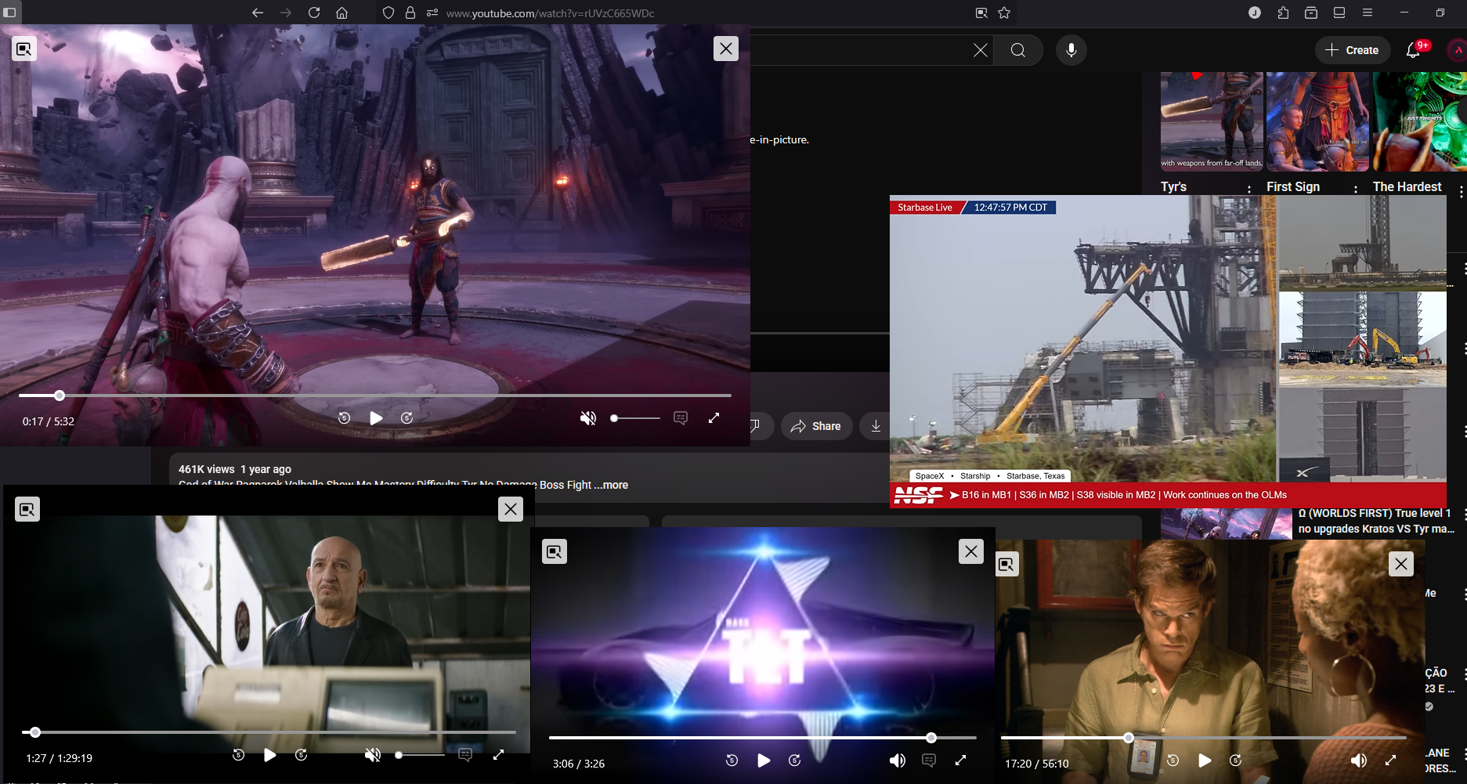Image resolution: width=1467 pixels, height=784 pixels.
Task: Go back in browser history
Action: pos(257,13)
